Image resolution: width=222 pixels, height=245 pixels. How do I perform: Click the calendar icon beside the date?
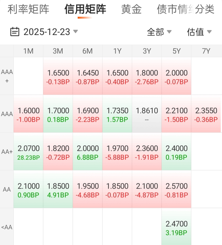15,32
